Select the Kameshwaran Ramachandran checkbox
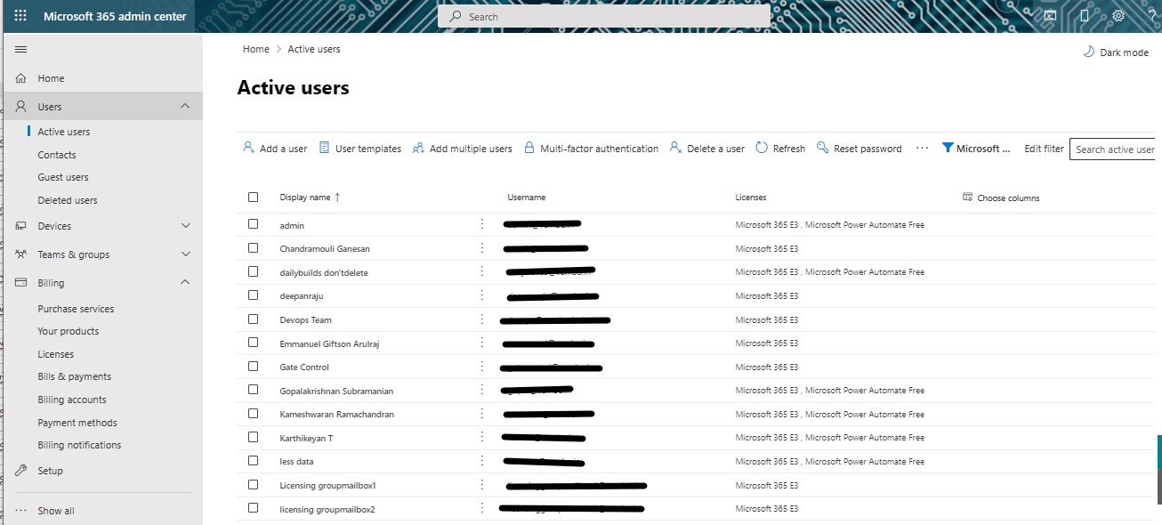Image resolution: width=1162 pixels, height=525 pixels. tap(254, 413)
